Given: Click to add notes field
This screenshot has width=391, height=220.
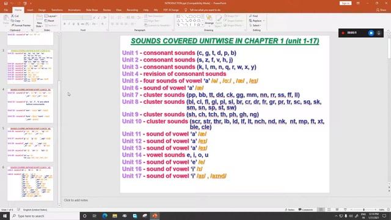Looking at the screenshot, I should pos(76,200).
